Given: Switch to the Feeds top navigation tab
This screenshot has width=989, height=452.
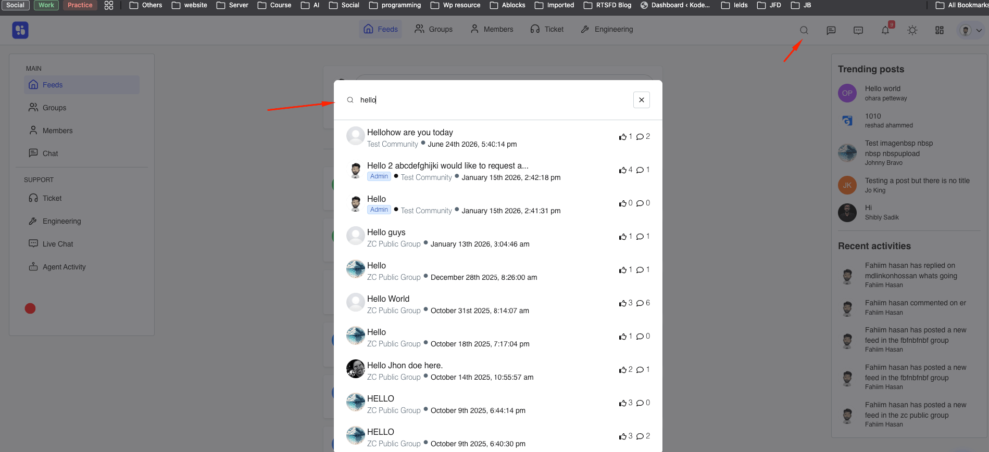Looking at the screenshot, I should (x=381, y=29).
